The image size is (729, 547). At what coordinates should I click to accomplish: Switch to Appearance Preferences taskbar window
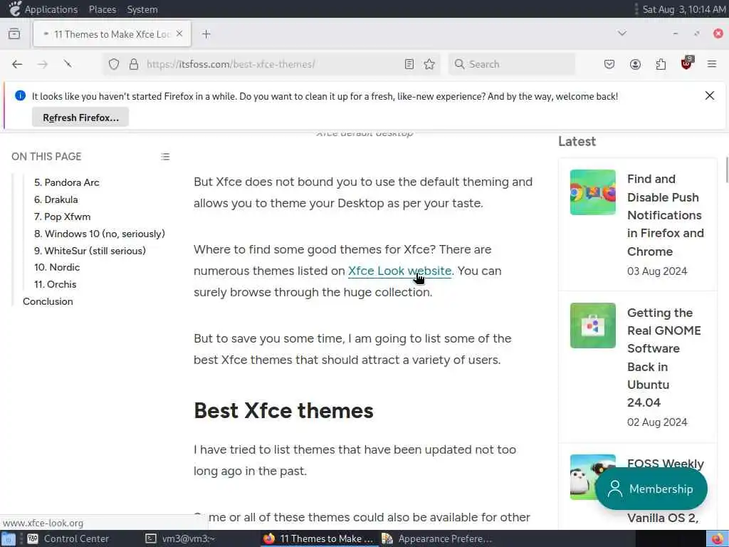[437, 538]
